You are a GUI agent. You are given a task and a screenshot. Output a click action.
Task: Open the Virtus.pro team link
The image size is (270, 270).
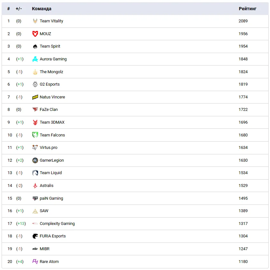(49, 148)
